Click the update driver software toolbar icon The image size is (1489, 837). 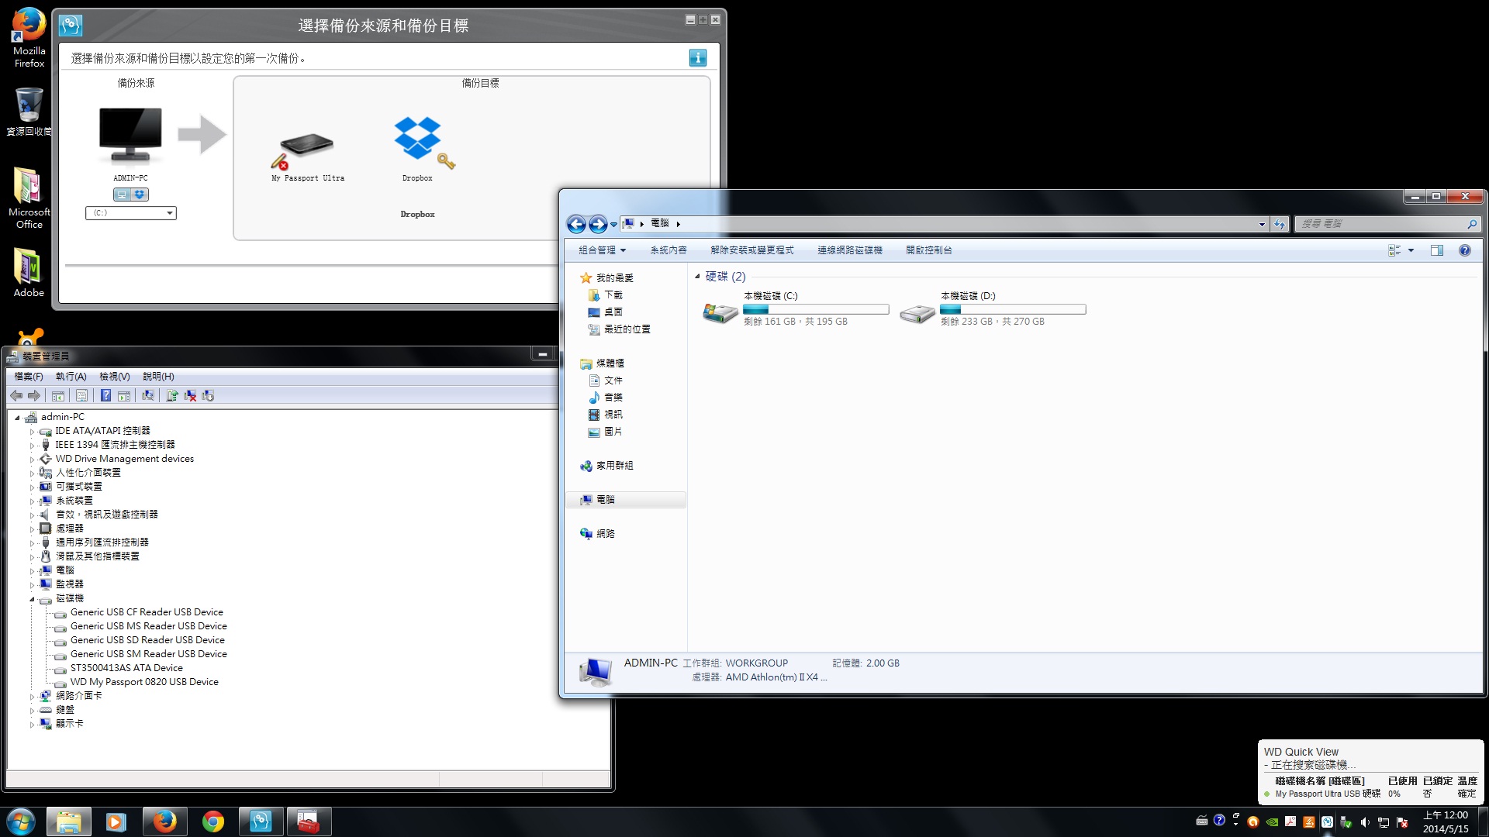tap(171, 395)
